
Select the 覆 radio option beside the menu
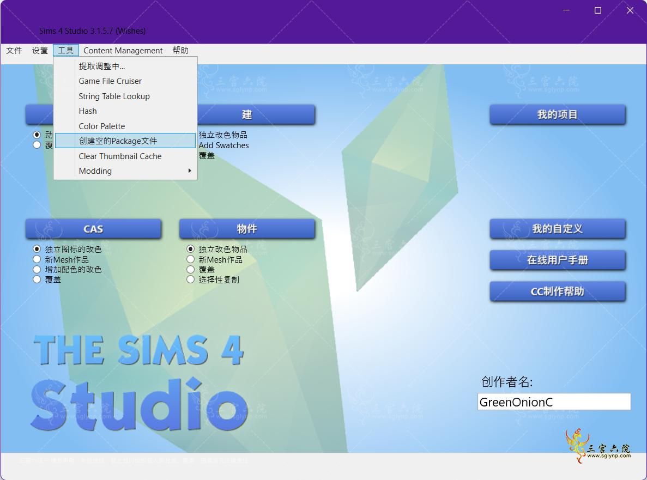[x=37, y=145]
